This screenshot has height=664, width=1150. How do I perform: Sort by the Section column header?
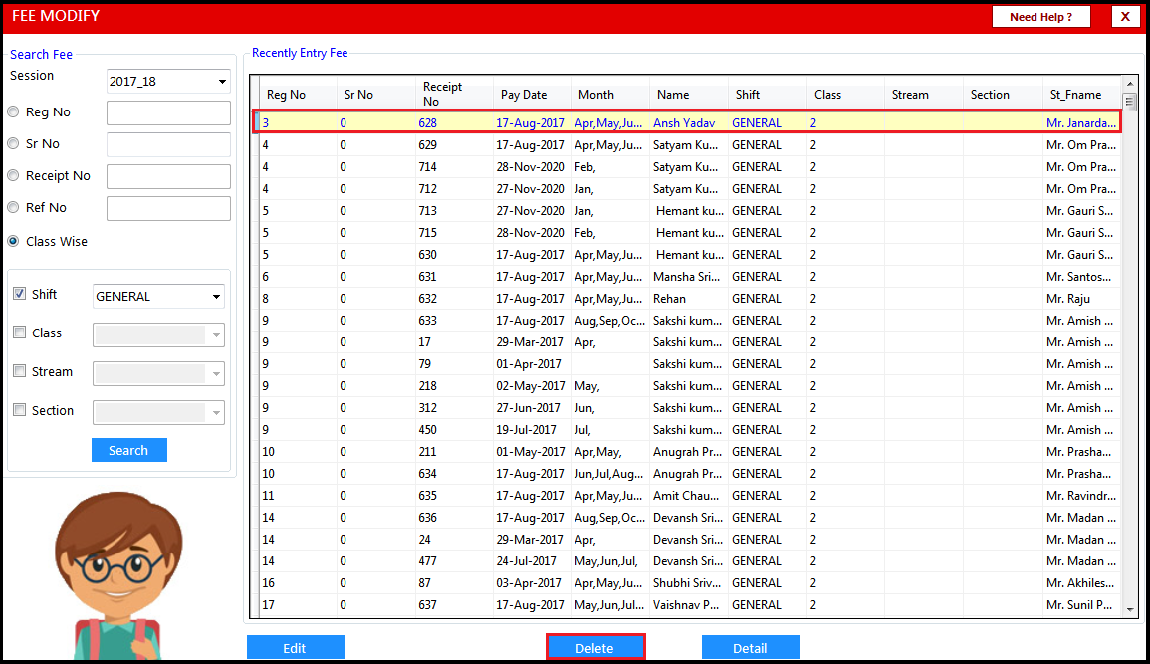click(1003, 95)
